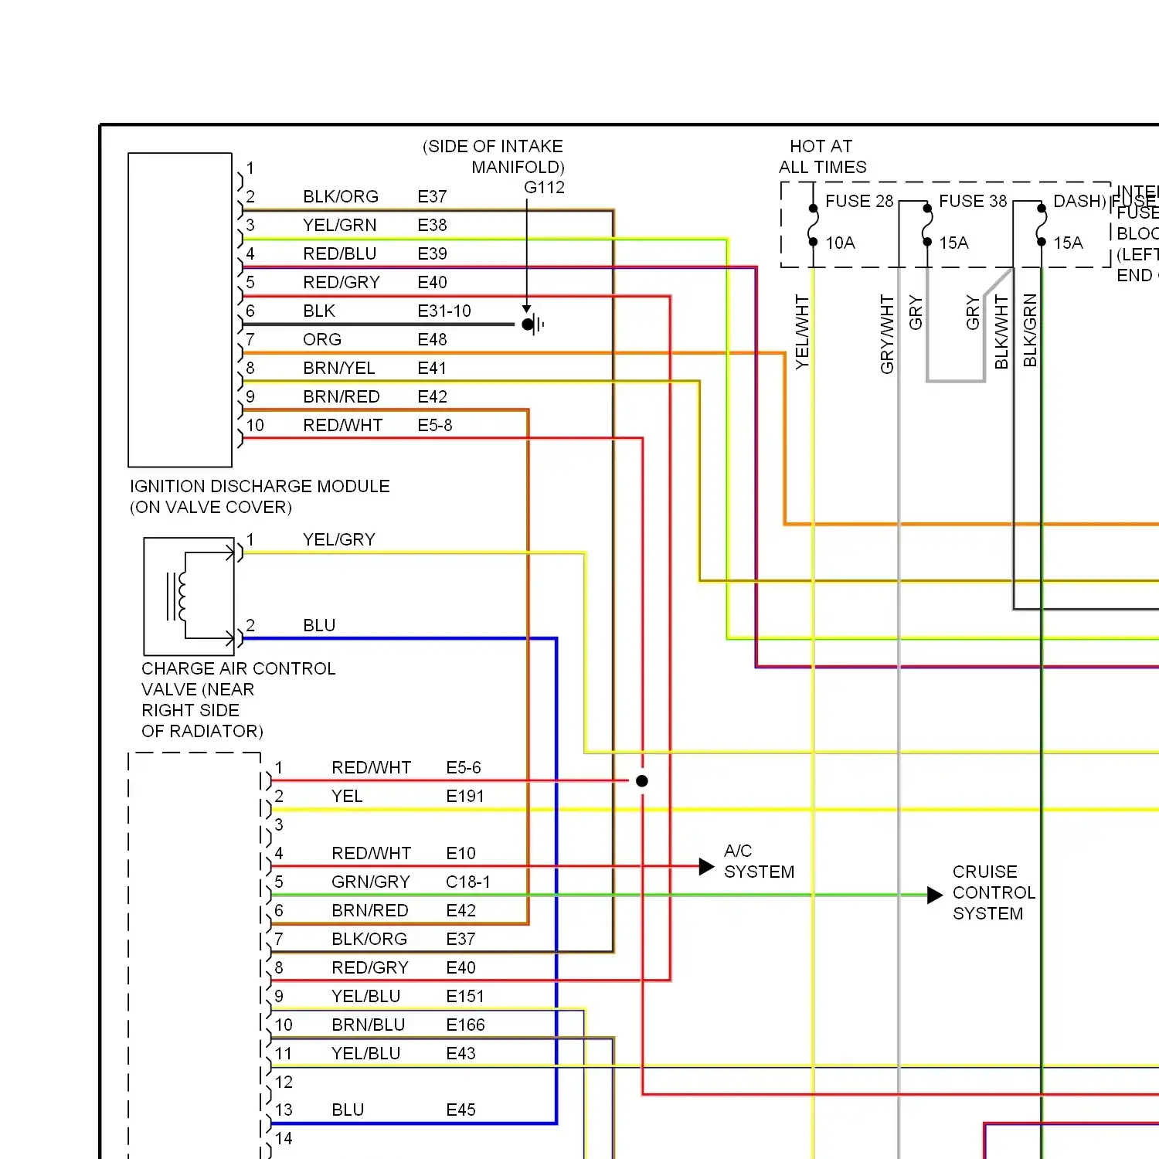The height and width of the screenshot is (1159, 1159).
Task: Click the fuse symbol beside FUSE 38
Action: tap(927, 225)
